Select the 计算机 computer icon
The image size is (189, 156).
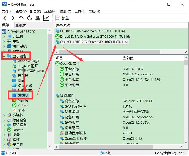point(9,36)
